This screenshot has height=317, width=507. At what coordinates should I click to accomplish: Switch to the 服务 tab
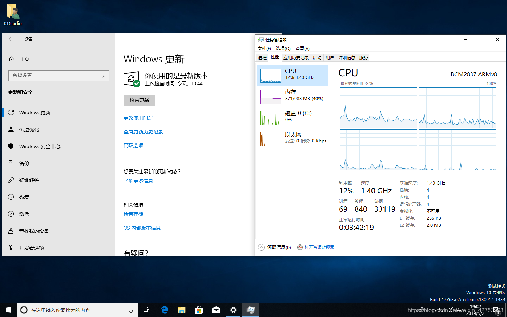click(364, 58)
